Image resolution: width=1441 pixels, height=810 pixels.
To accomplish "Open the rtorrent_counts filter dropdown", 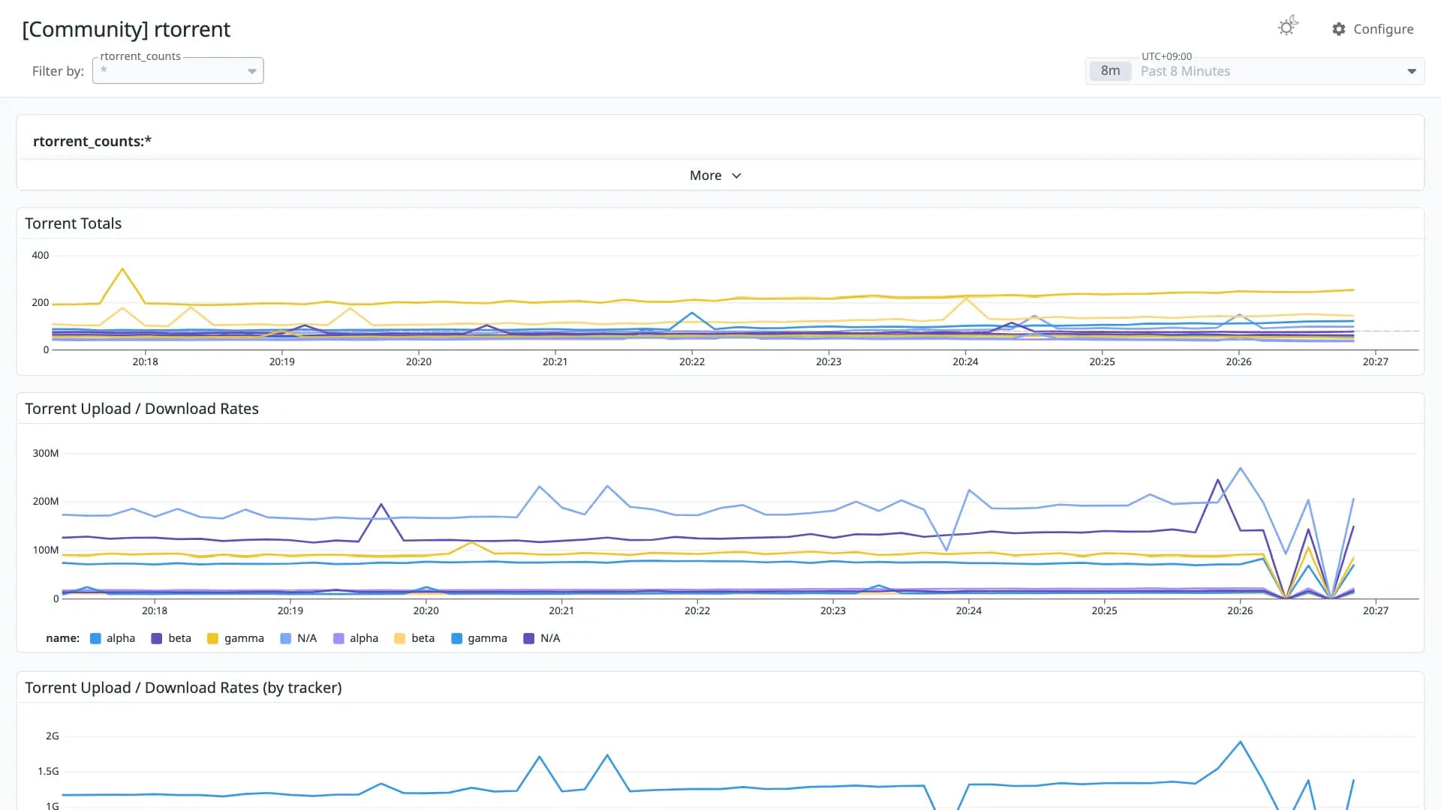I will pyautogui.click(x=178, y=70).
